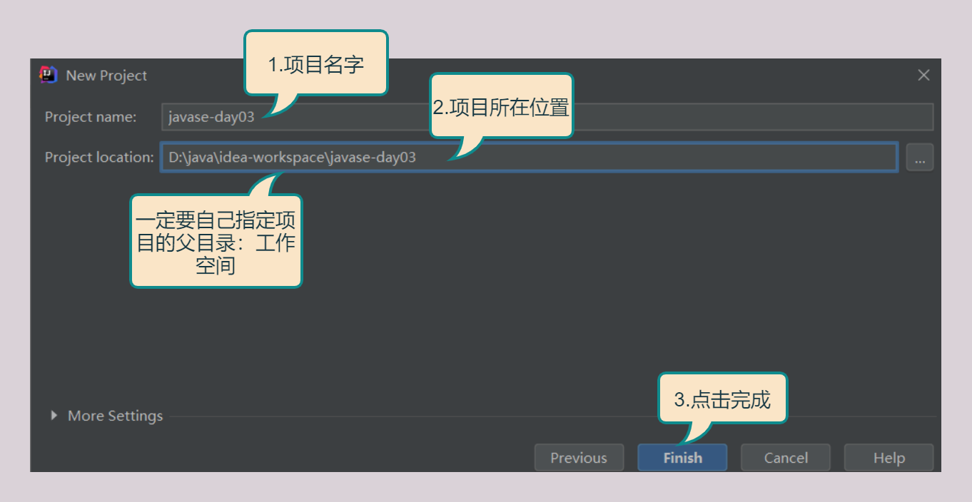Select the "2.项目所在位置" callout bubble
The image size is (972, 502).
(501, 107)
